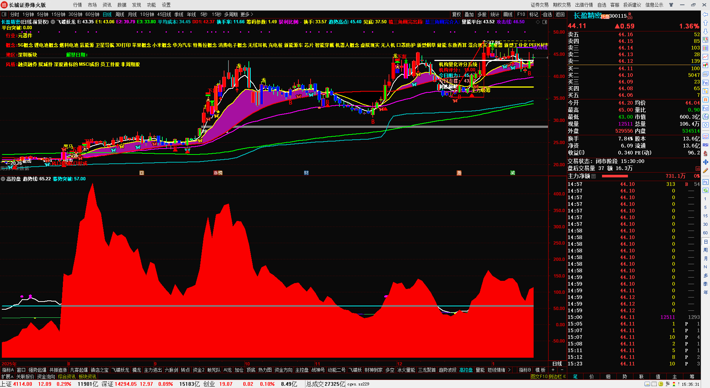Click the '激' marker icon below main chart
Viewport: 710px width, 388px height.
click(459, 173)
